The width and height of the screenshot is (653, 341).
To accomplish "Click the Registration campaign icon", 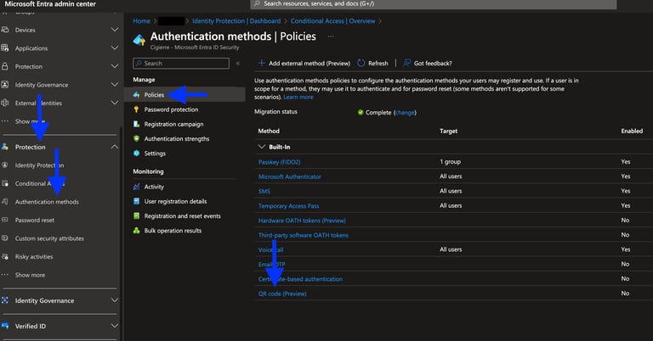I will pyautogui.click(x=136, y=124).
